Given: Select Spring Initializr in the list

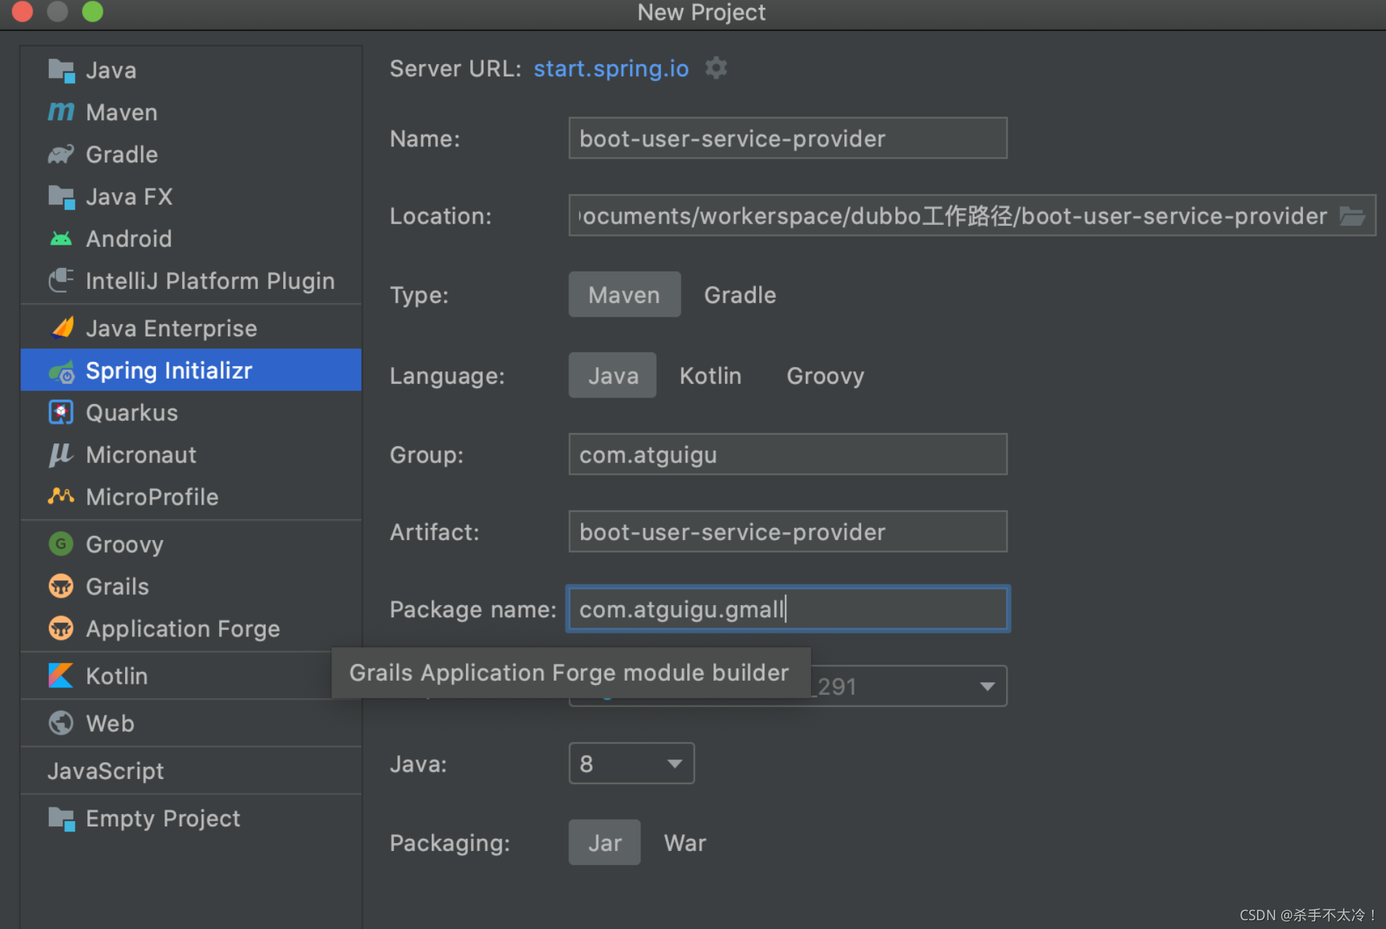Looking at the screenshot, I should [x=191, y=371].
